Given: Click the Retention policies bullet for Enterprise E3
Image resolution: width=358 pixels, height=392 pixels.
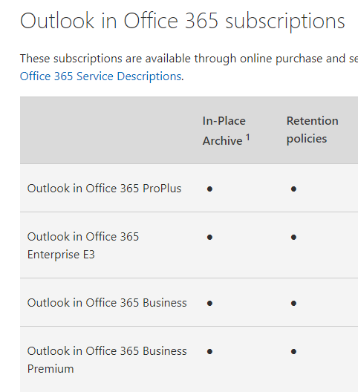Looking at the screenshot, I should [x=293, y=238].
